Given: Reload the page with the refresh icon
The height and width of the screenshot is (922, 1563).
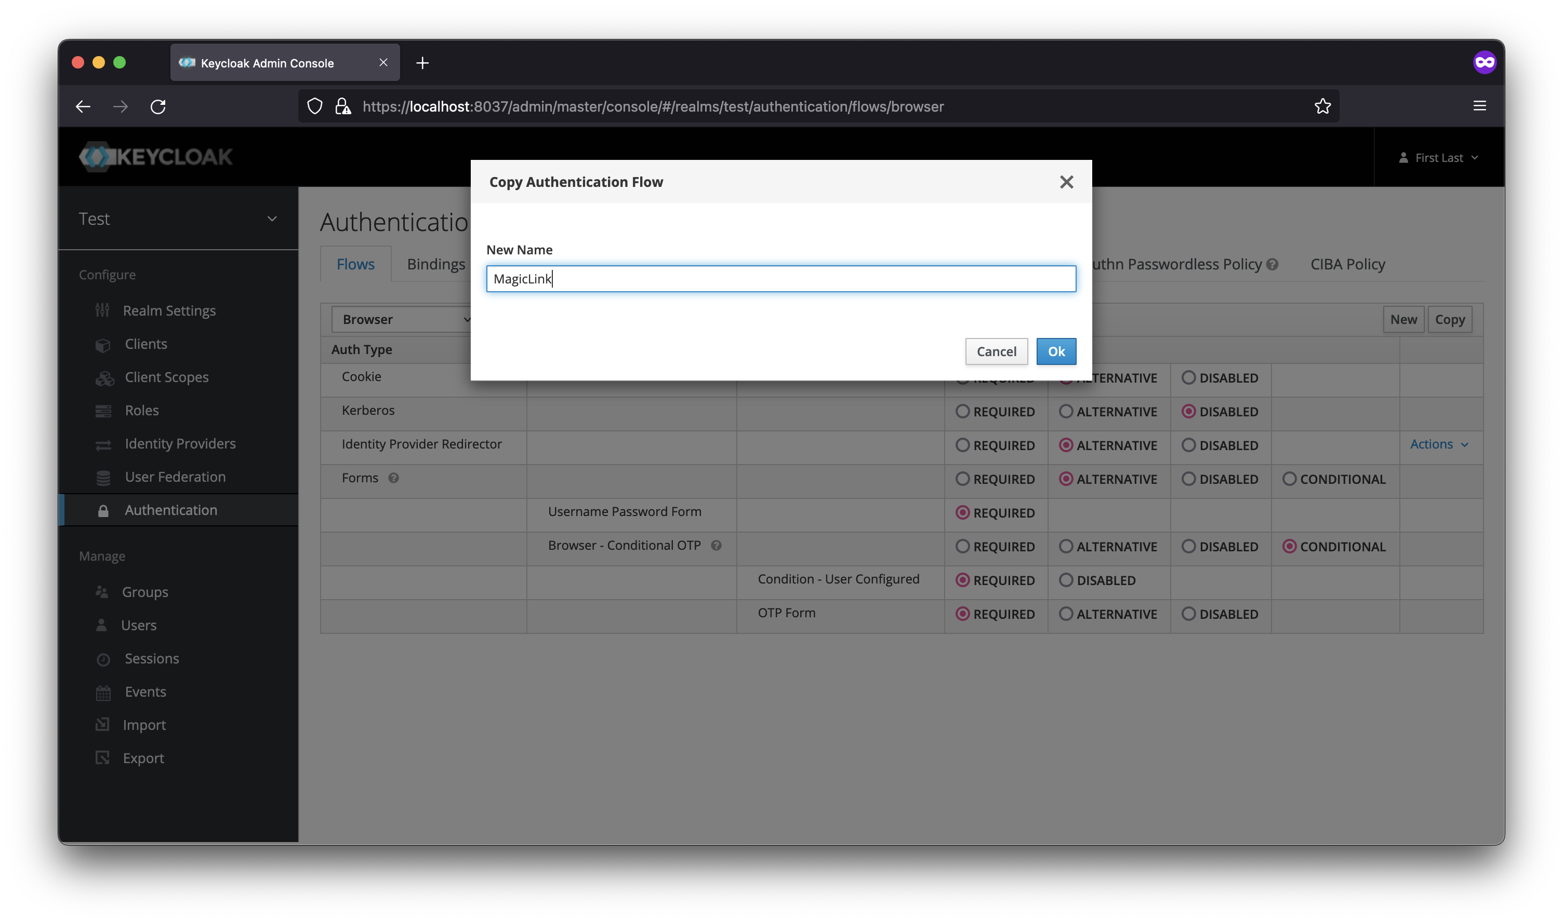Looking at the screenshot, I should 158,106.
